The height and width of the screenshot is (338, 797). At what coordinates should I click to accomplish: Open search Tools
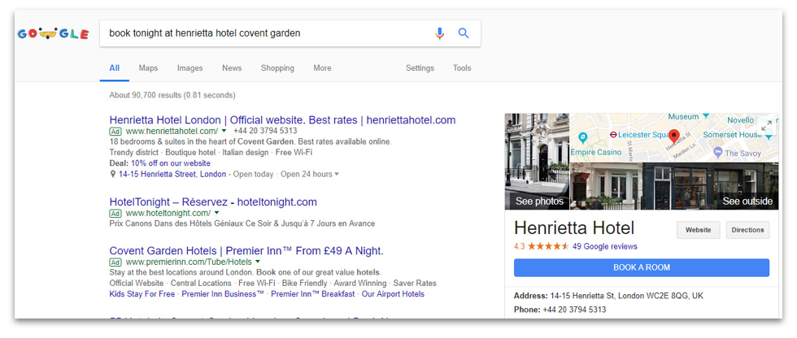coord(462,68)
